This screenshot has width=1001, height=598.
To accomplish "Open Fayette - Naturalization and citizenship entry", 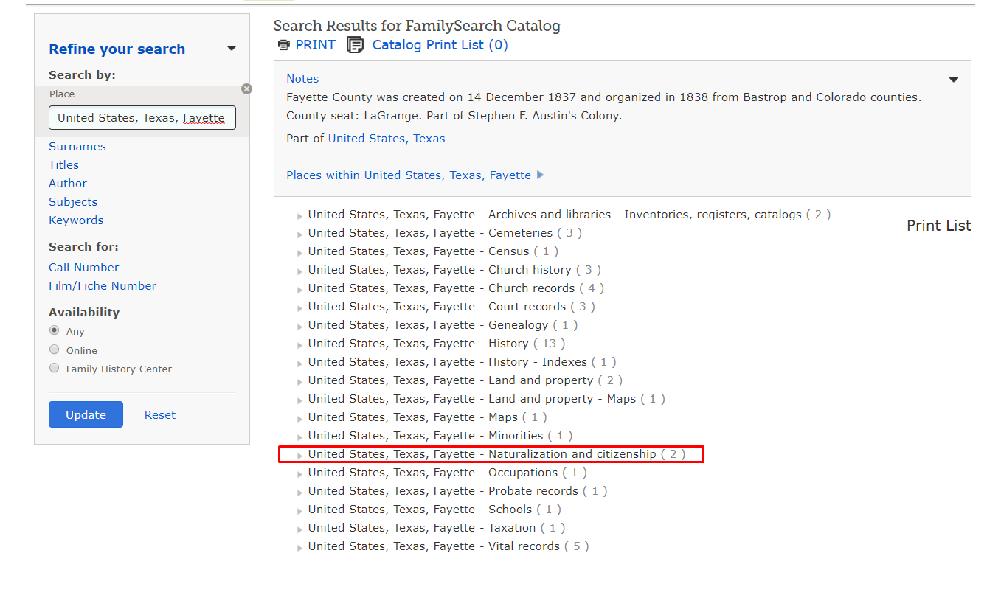I will click(496, 454).
